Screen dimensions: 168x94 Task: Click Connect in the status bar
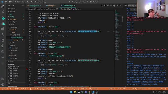(55, 89)
